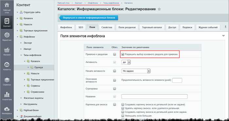
Task: Expand the Справочники tree node
Action: point(25,92)
